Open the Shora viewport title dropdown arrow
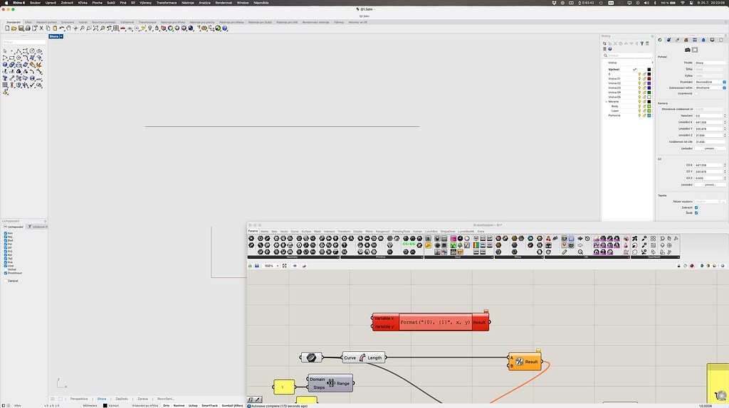The image size is (729, 408). [x=61, y=36]
